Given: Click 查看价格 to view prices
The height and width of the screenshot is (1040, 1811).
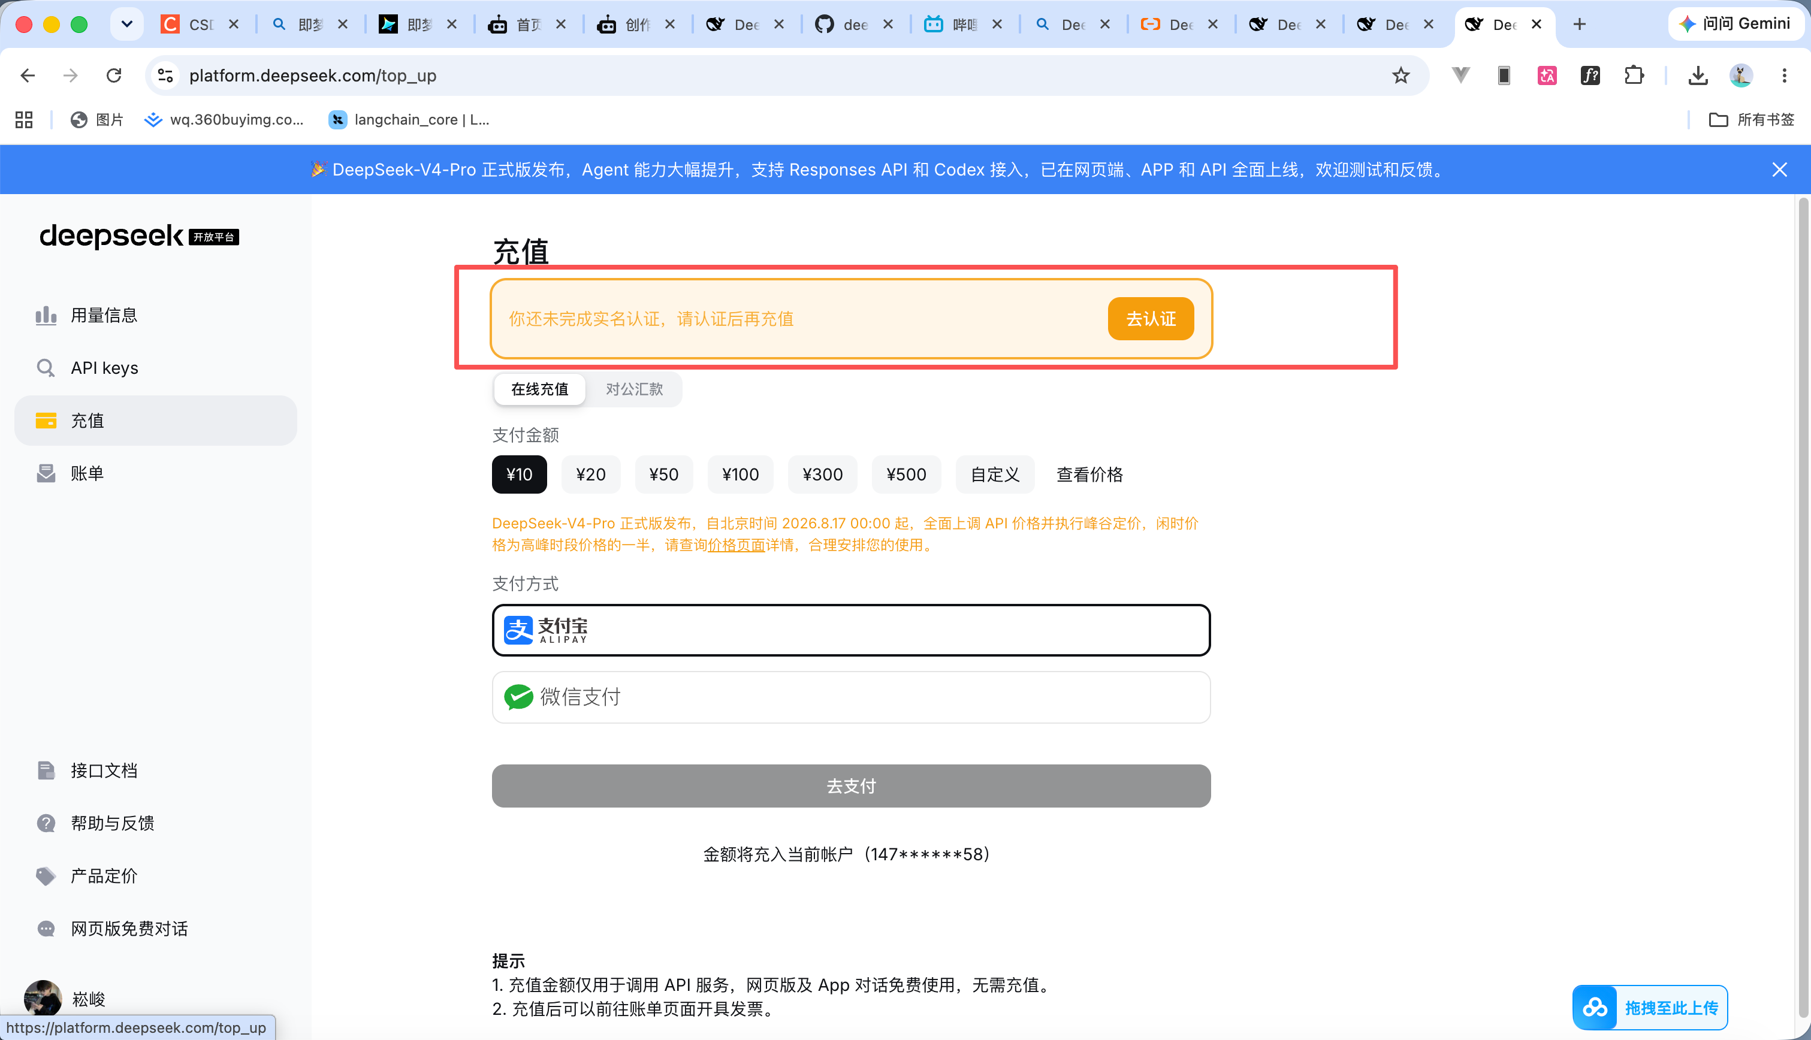Looking at the screenshot, I should click(x=1089, y=474).
